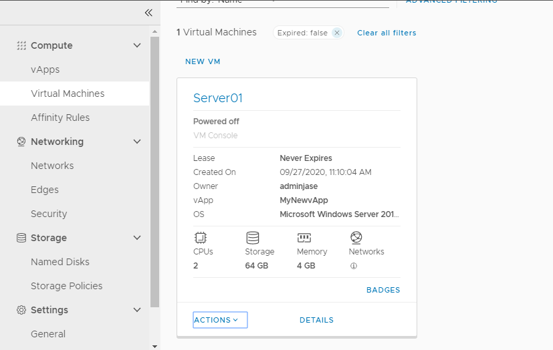
Task: Click the NEW VM button
Action: [203, 61]
